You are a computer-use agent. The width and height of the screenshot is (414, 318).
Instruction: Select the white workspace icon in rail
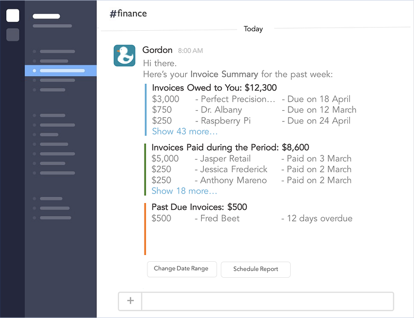point(13,15)
